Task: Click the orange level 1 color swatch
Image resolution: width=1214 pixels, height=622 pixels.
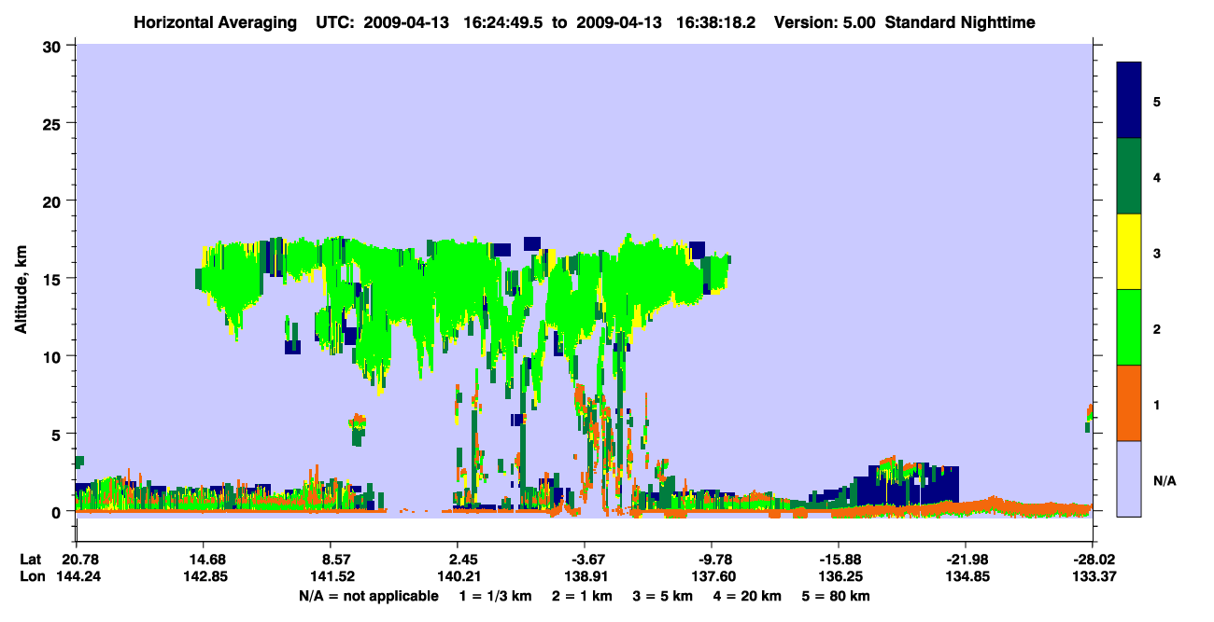Action: [1129, 403]
